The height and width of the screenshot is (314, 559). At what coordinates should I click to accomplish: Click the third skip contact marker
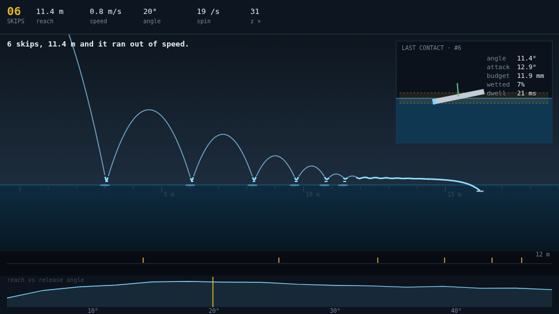(254, 180)
